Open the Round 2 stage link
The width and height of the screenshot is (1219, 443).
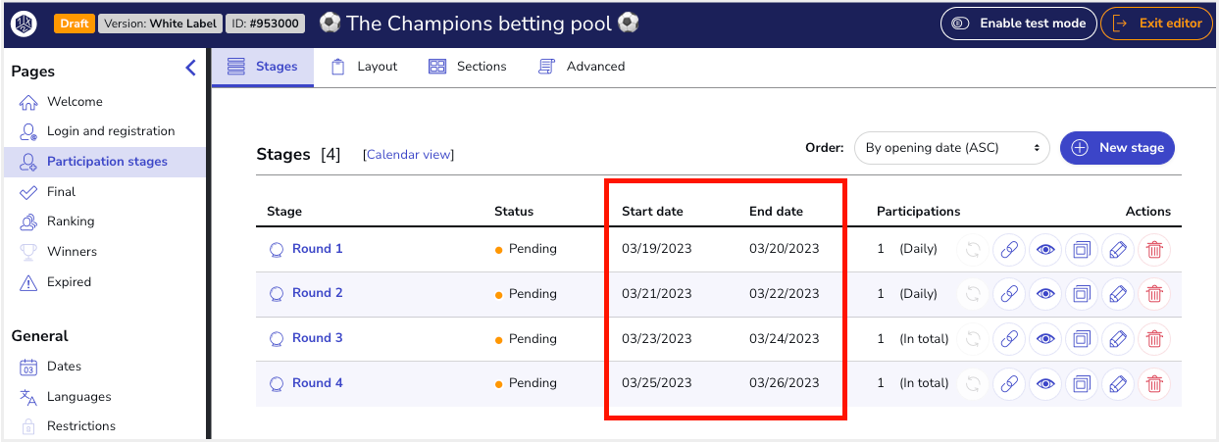tap(318, 293)
